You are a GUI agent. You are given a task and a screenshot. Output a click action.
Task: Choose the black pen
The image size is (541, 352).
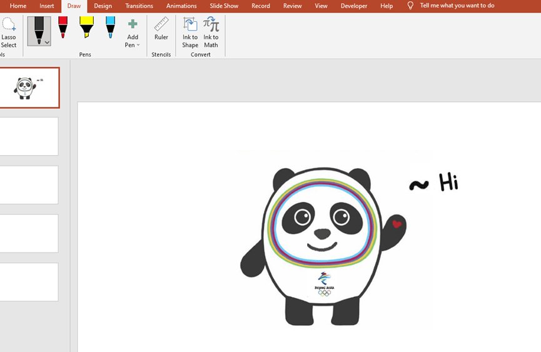coord(39,31)
